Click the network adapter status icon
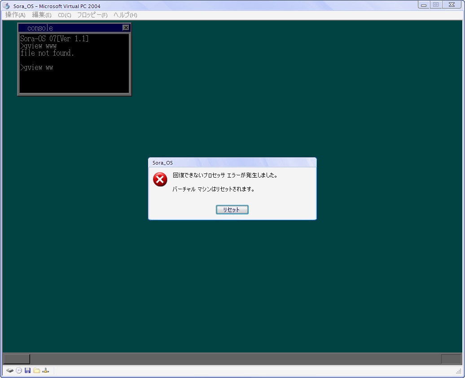Viewport: 465px width, 378px height. (x=45, y=370)
